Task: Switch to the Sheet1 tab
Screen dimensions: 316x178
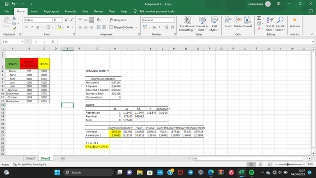Action: pos(31,158)
